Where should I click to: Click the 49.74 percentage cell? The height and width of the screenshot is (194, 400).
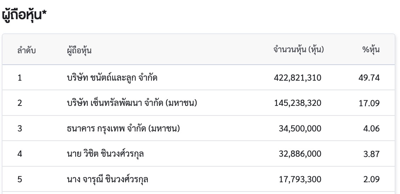(x=369, y=78)
